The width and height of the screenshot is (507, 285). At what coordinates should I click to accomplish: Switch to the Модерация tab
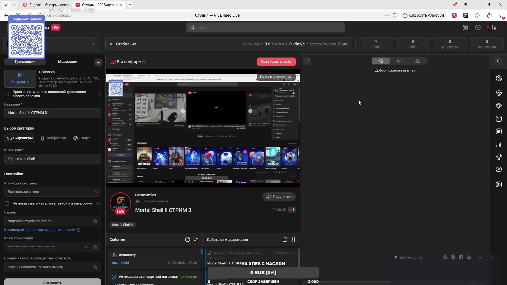point(68,61)
